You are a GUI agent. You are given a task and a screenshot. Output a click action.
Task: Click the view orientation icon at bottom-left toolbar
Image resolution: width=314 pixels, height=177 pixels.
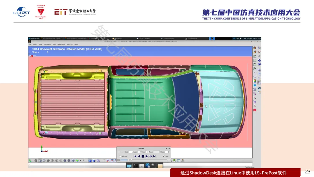click(x=30, y=161)
